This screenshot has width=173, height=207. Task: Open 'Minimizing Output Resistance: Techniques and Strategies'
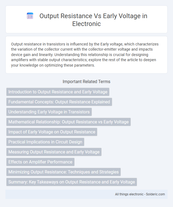tap(64, 172)
